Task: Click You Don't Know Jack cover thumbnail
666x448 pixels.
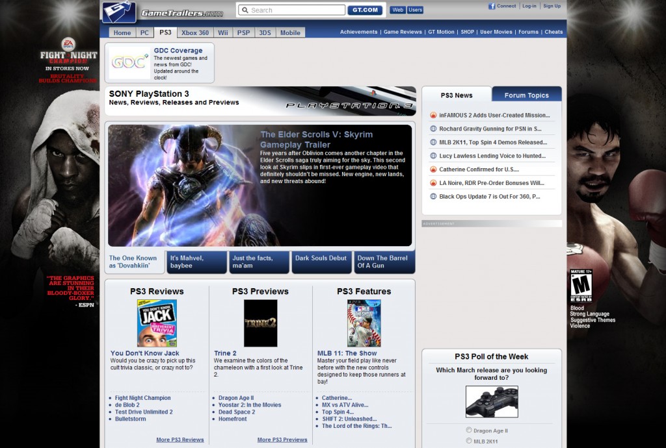Action: [x=157, y=323]
